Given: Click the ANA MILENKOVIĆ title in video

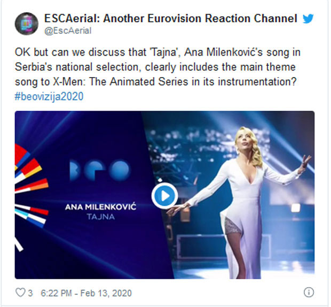Looking at the screenshot, I should 100,206.
